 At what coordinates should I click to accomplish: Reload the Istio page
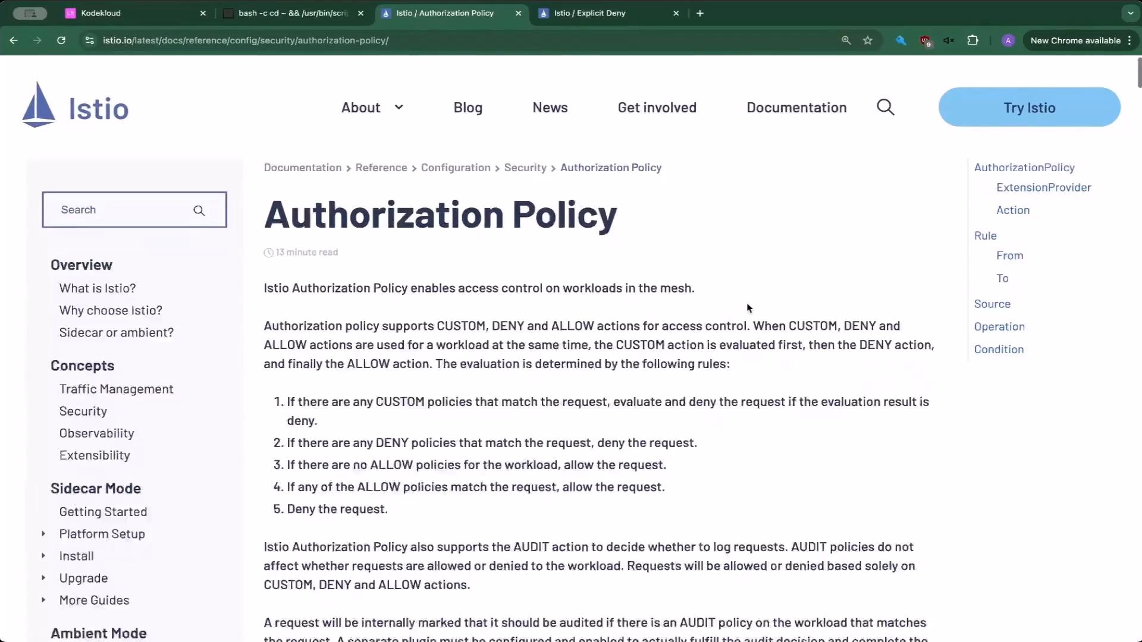pos(61,40)
